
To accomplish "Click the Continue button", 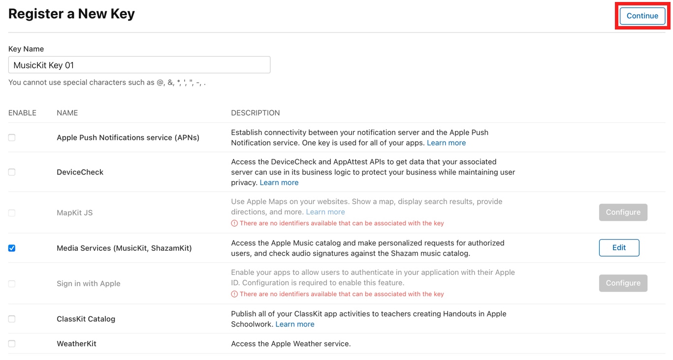I will pos(642,16).
